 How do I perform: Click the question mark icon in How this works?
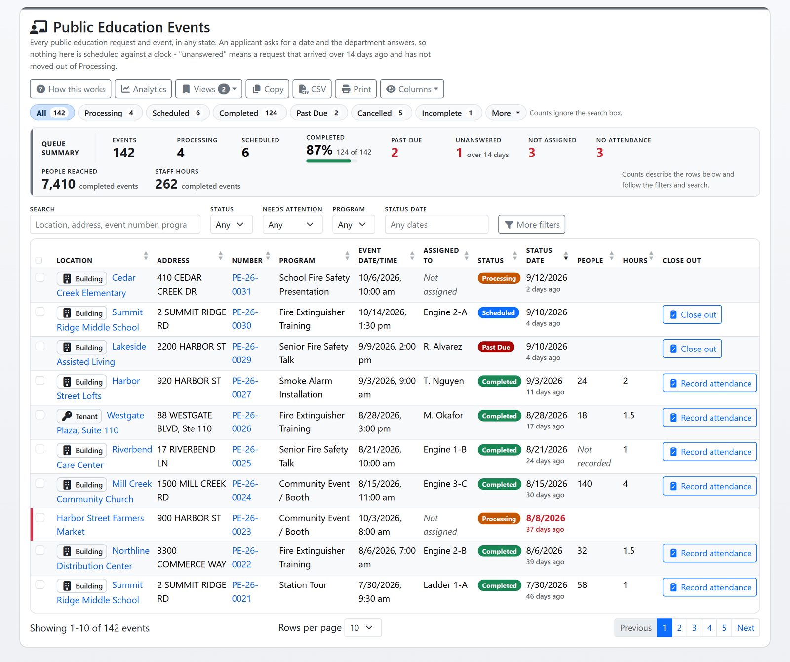click(x=41, y=89)
